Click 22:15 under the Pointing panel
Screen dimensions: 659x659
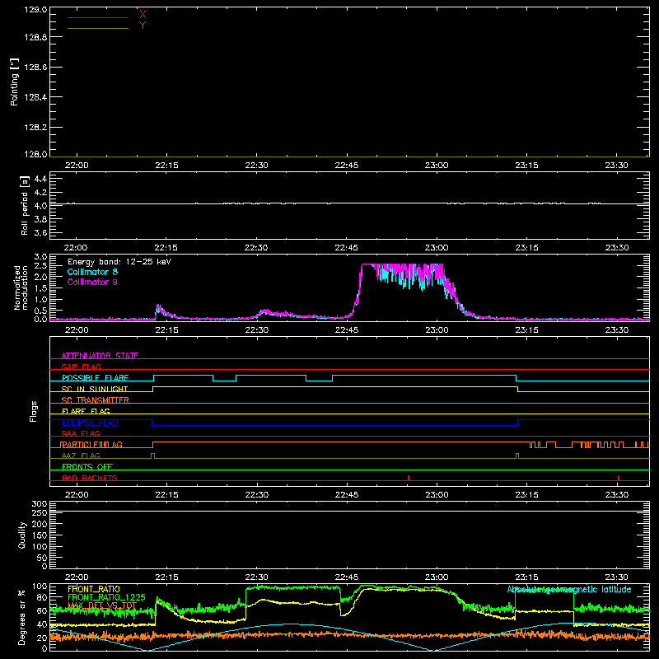[166, 166]
